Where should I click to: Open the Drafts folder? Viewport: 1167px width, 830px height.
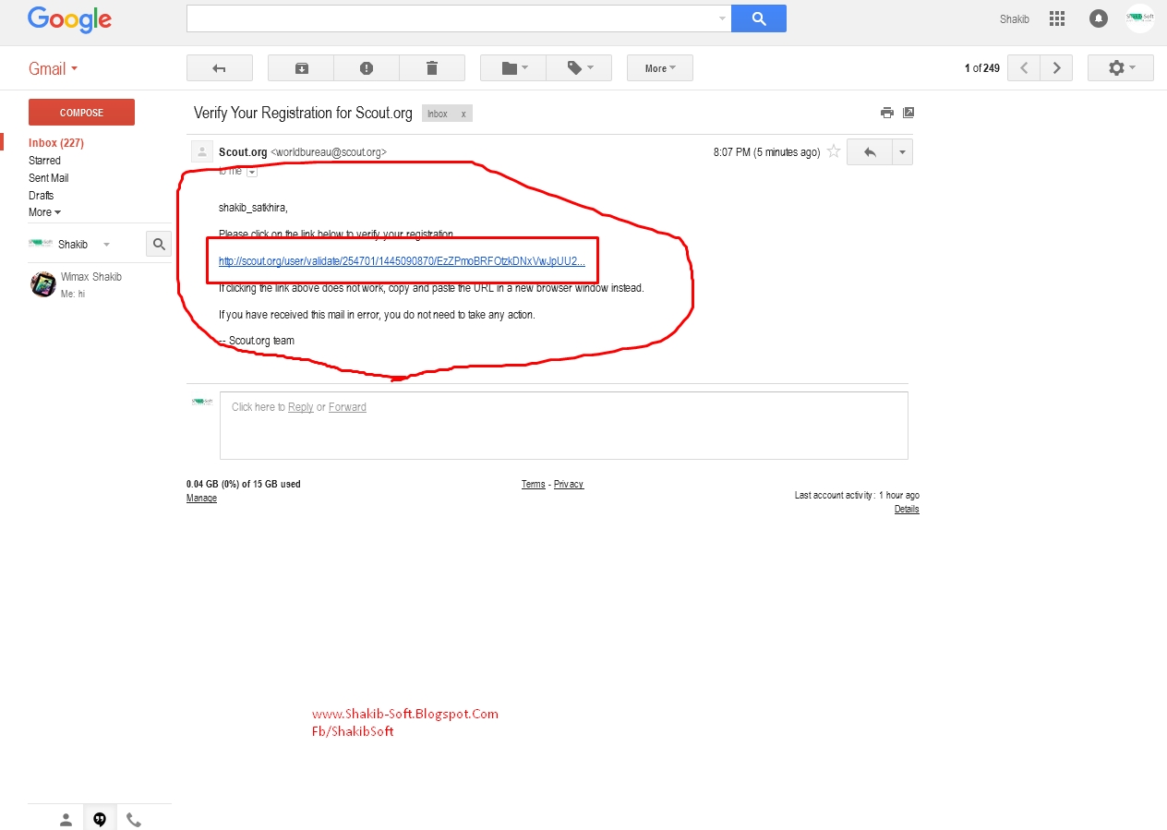tap(42, 196)
